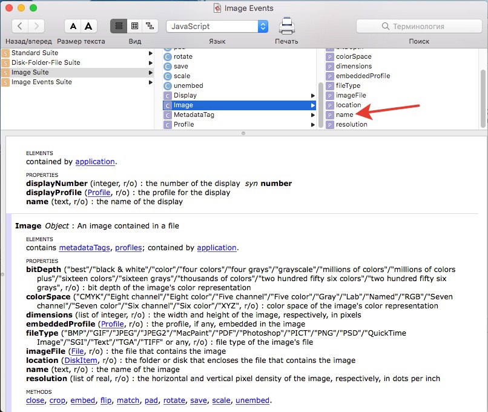The width and height of the screenshot is (488, 412).
Task: Focus the Терминология search field
Action: 419,27
